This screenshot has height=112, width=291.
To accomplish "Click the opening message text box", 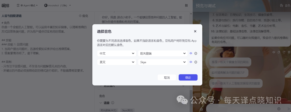I will point(142,19).
